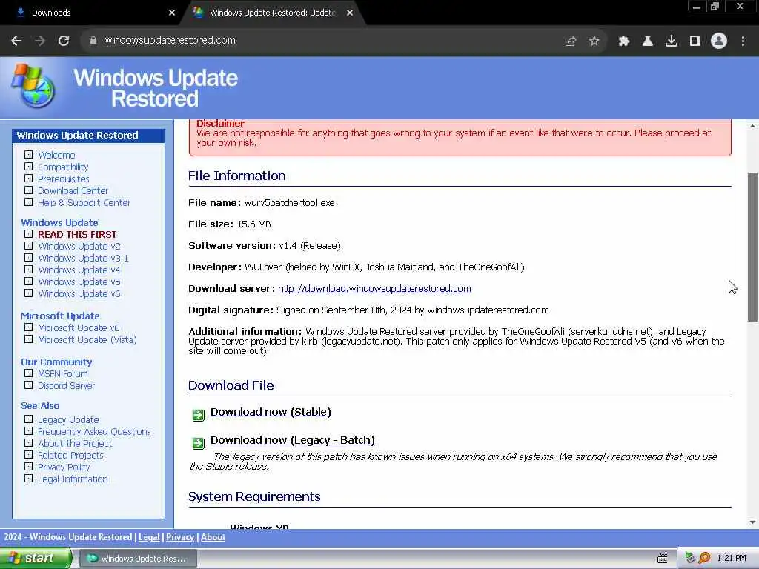This screenshot has width=759, height=569.
Task: Click the scrollbar down arrow
Action: 752,522
